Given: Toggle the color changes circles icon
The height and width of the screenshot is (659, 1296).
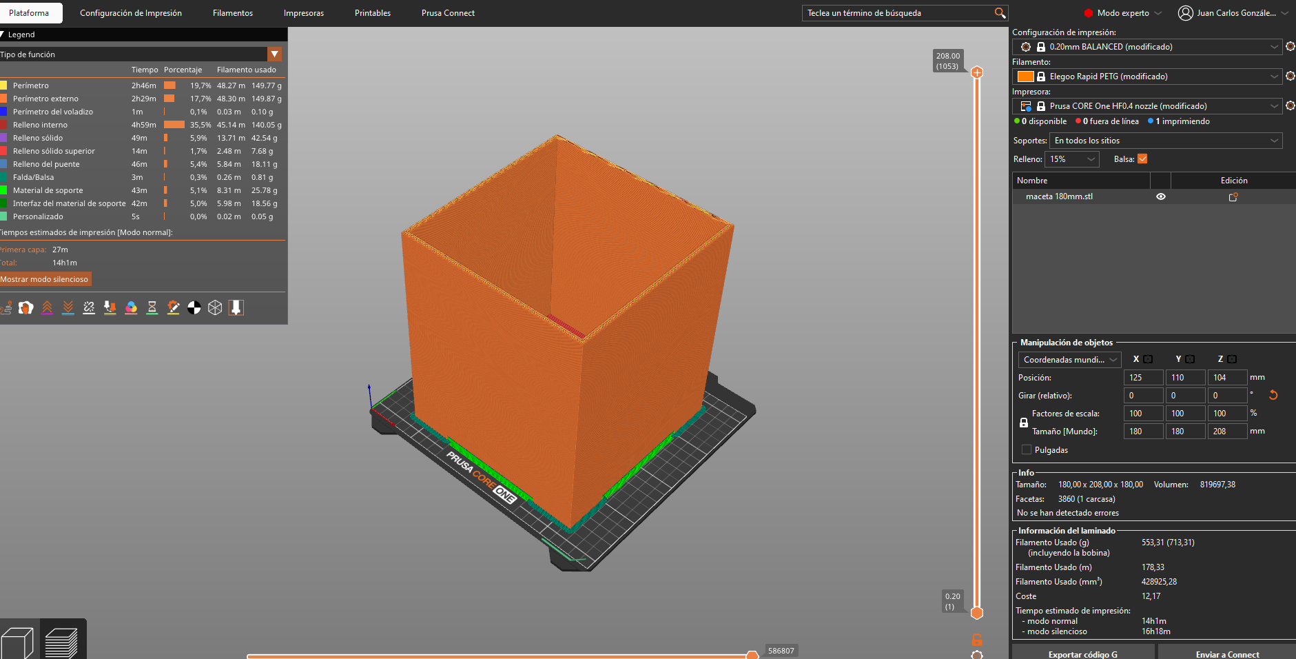Looking at the screenshot, I should click(131, 307).
